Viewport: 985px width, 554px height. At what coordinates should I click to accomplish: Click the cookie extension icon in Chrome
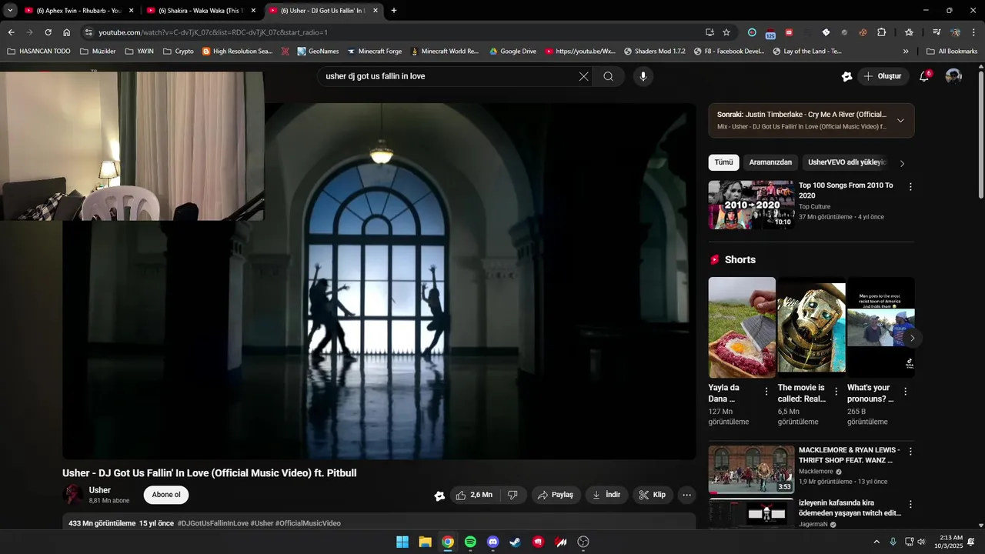point(863,32)
